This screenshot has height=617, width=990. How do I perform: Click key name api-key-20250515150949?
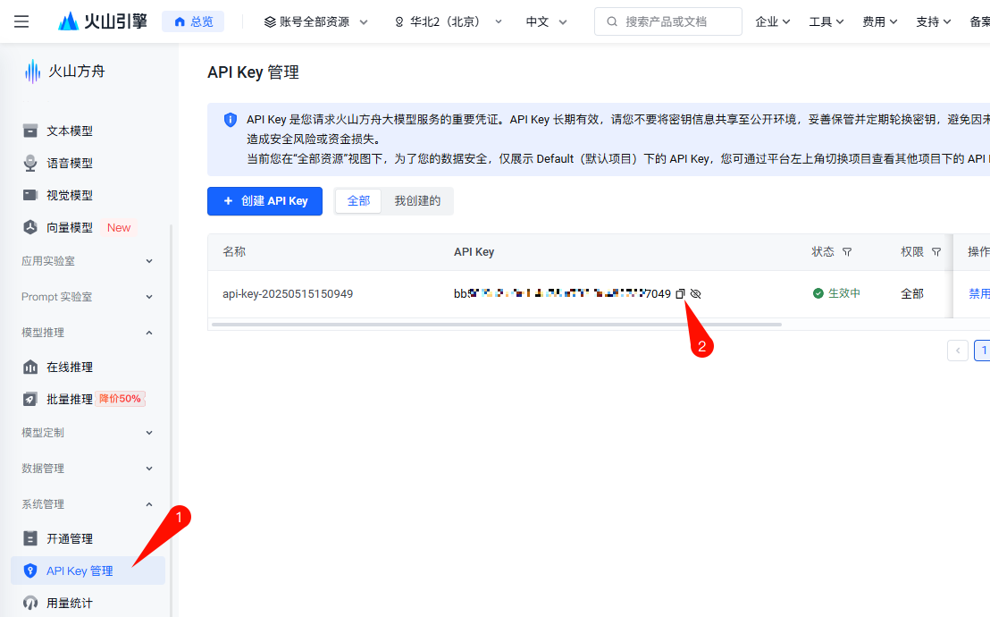pos(288,294)
